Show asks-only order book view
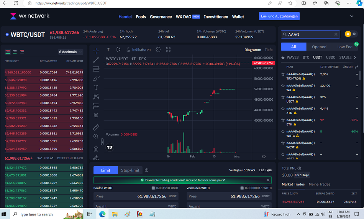 click(22, 52)
